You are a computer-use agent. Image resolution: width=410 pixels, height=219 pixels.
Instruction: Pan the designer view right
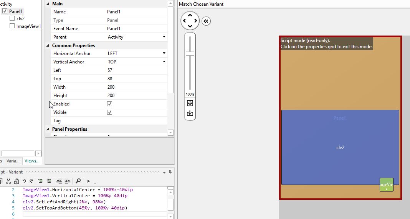pyautogui.click(x=195, y=21)
